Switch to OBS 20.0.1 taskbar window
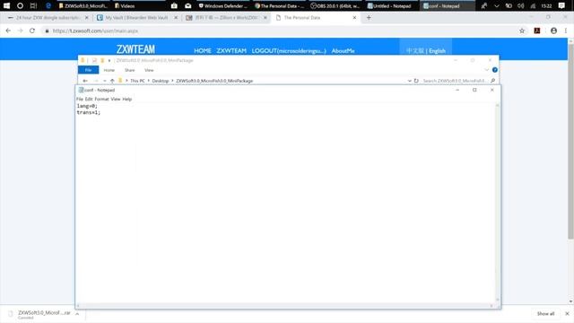 335,5
